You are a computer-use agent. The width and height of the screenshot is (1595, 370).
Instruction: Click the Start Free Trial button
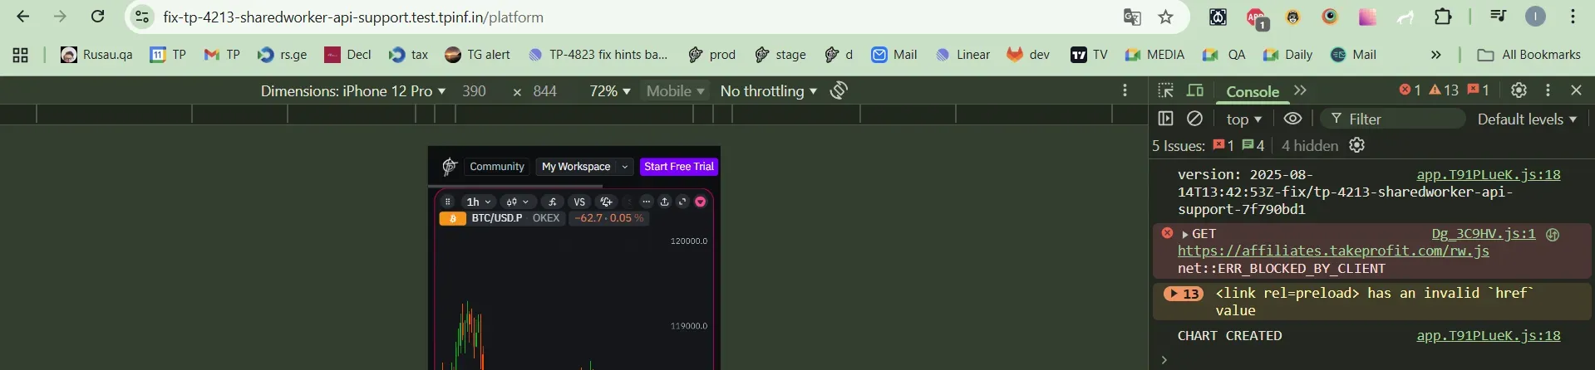pyautogui.click(x=678, y=167)
